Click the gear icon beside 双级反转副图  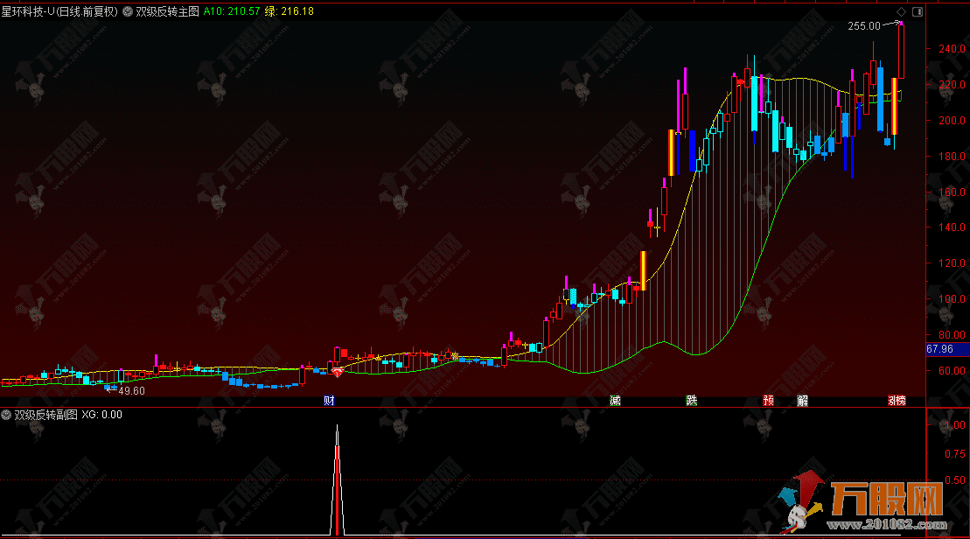click(x=7, y=415)
